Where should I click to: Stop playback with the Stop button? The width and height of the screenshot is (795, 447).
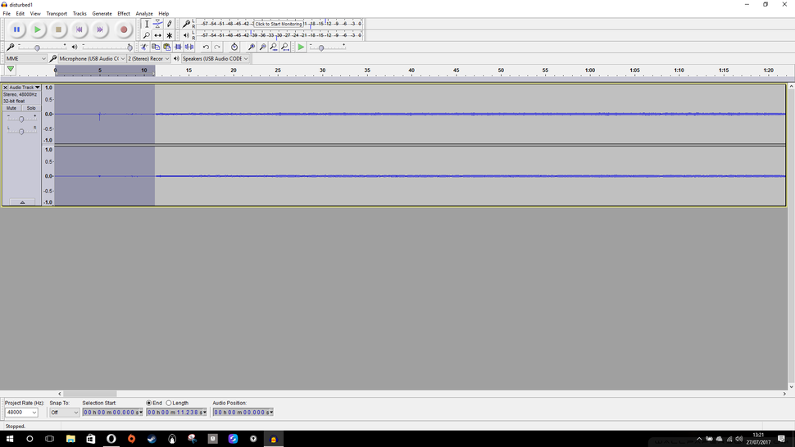58,29
